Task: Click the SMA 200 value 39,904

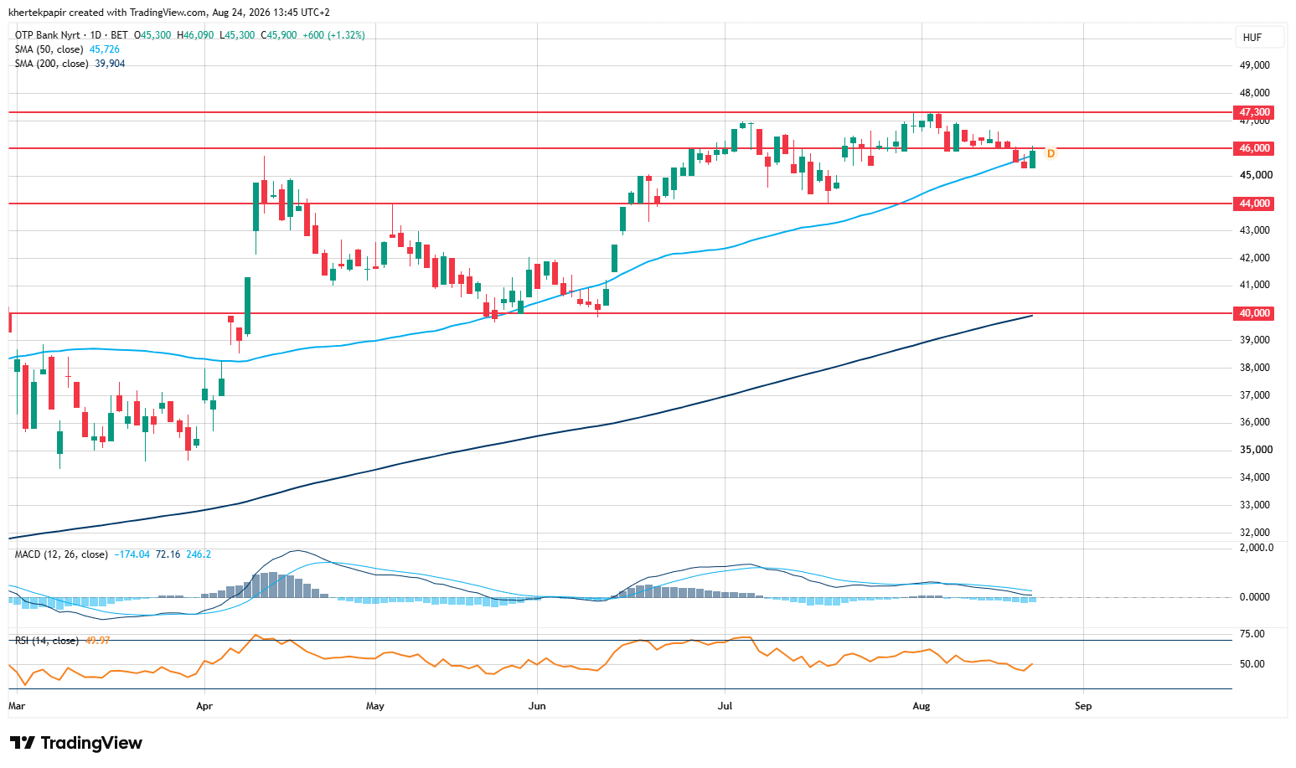Action: point(110,64)
